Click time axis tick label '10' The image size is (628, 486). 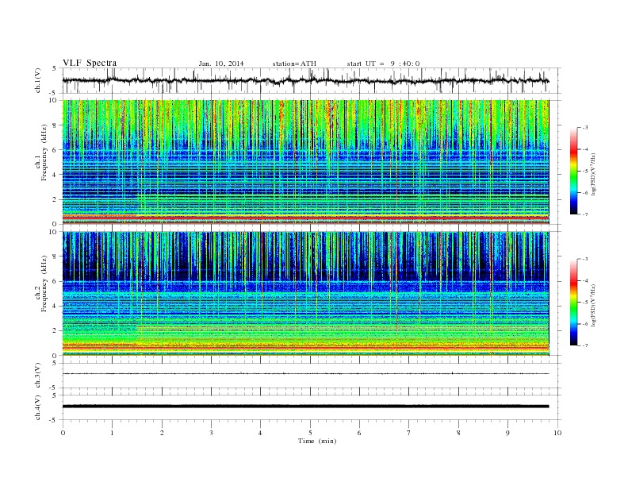(x=557, y=433)
